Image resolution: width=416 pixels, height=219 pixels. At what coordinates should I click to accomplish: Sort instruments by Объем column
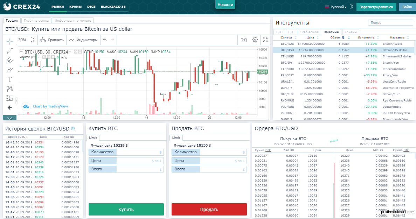(x=340, y=38)
